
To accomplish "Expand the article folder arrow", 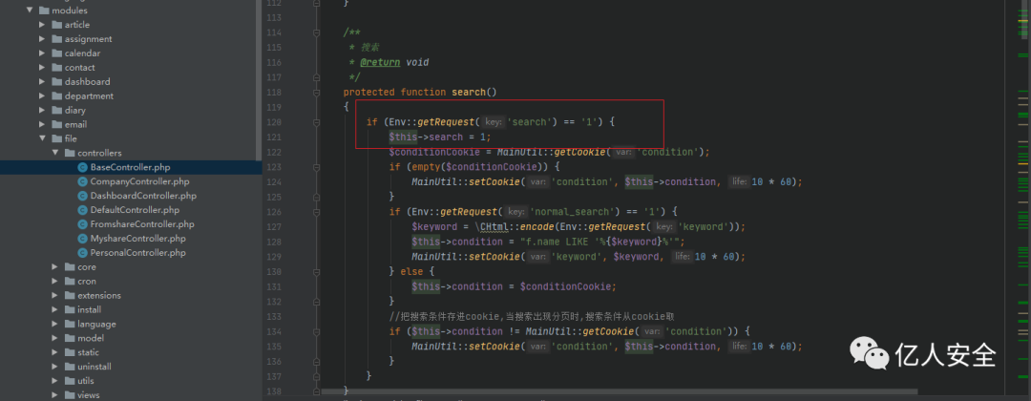I will click(43, 24).
